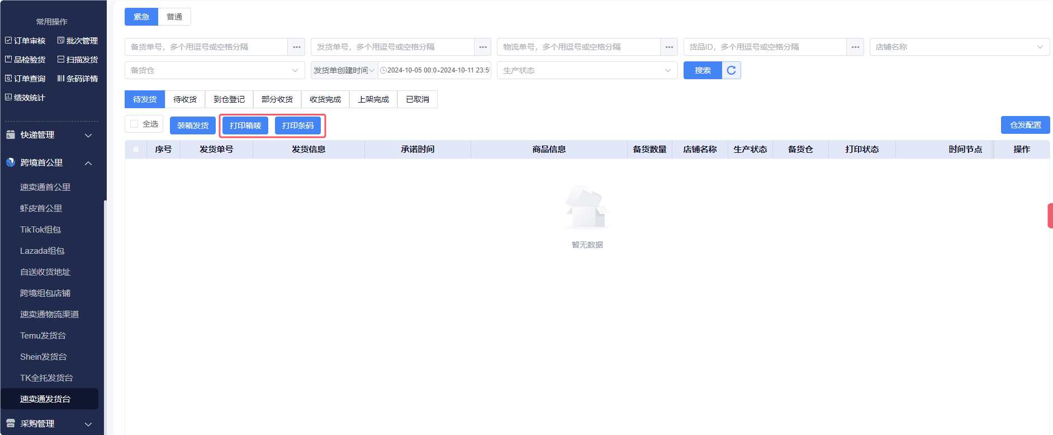The height and width of the screenshot is (435, 1053).
Task: Open Shein发货台 in sidebar
Action: tap(44, 357)
